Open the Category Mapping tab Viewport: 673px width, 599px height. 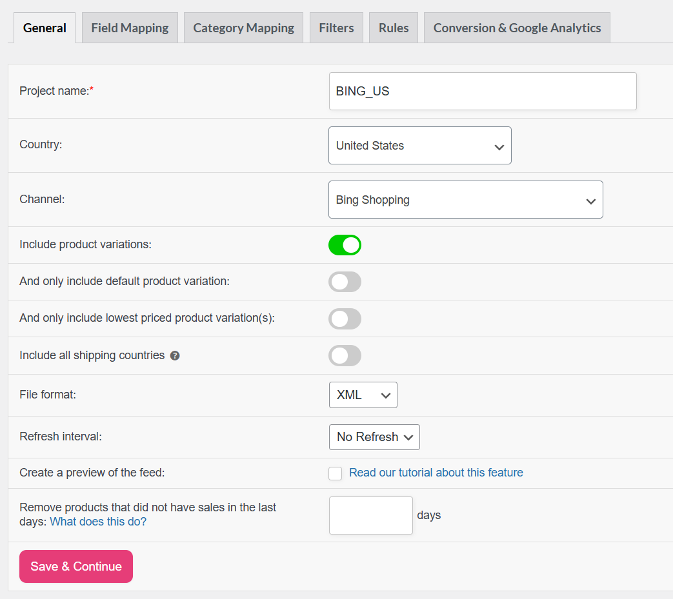tap(243, 28)
